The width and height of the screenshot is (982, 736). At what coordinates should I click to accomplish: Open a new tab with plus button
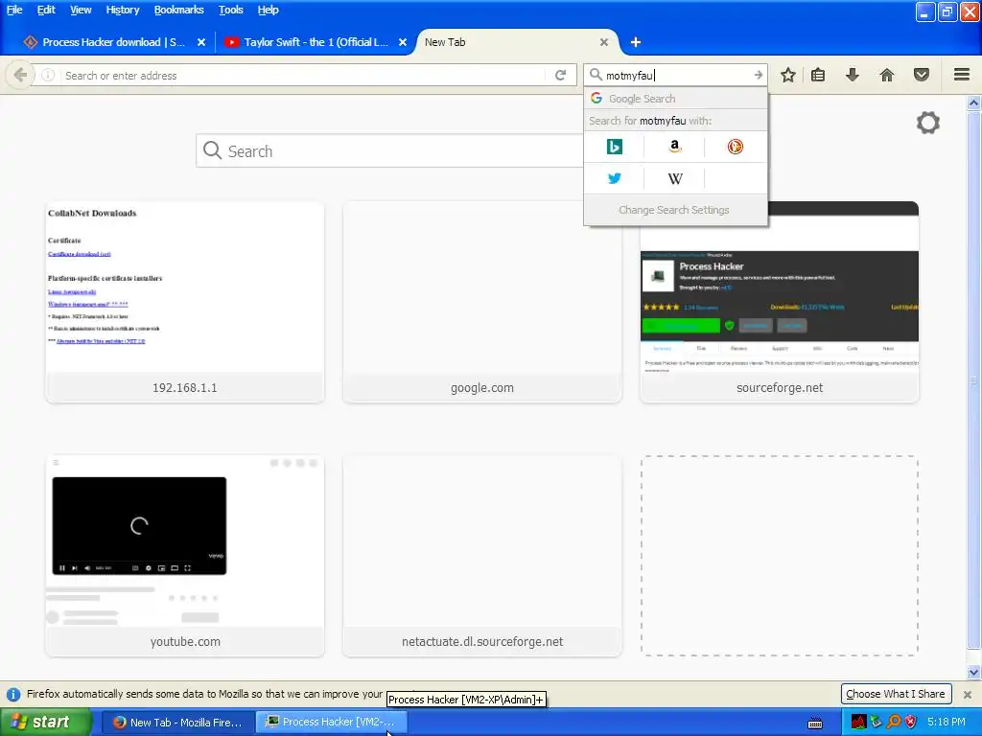[636, 42]
